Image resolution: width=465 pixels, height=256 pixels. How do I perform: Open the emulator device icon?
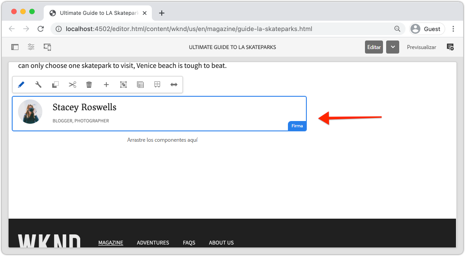(x=47, y=47)
